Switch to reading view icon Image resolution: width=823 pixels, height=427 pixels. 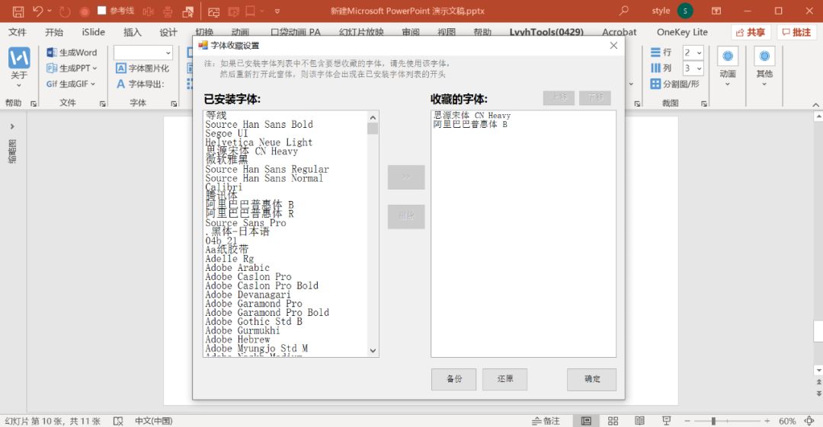pyautogui.click(x=639, y=421)
